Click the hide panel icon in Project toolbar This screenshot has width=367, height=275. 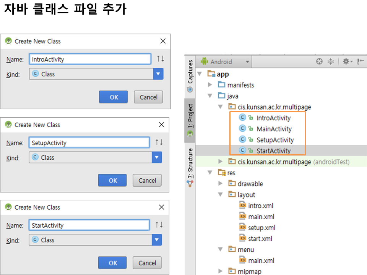[360, 61]
